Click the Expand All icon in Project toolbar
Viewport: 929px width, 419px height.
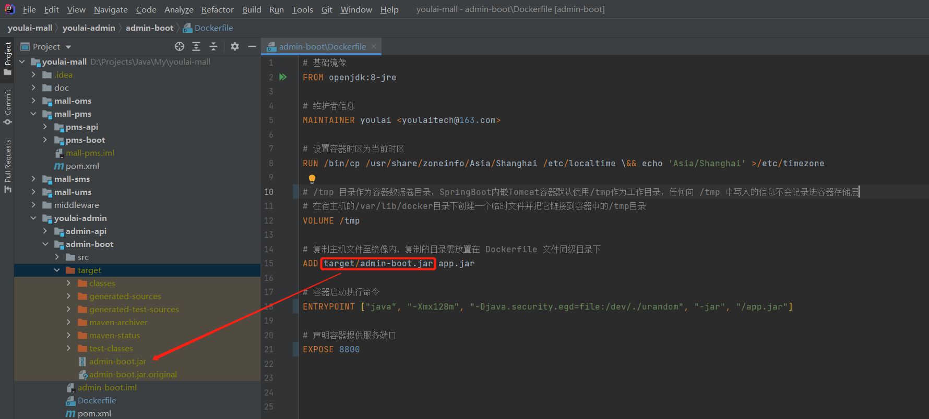pyautogui.click(x=196, y=46)
